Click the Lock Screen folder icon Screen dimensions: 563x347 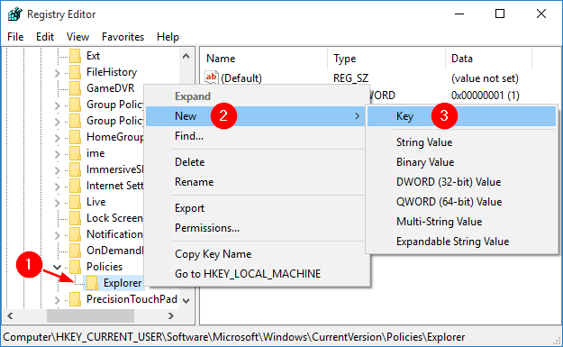(x=75, y=218)
